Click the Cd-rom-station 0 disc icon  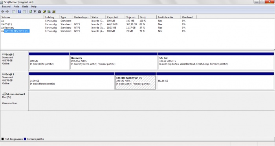(4, 94)
